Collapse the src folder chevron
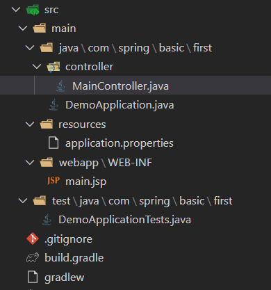The width and height of the screenshot is (271, 290). (x=16, y=10)
